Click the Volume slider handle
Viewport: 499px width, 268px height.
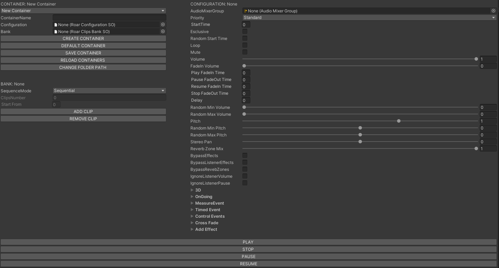[476, 59]
